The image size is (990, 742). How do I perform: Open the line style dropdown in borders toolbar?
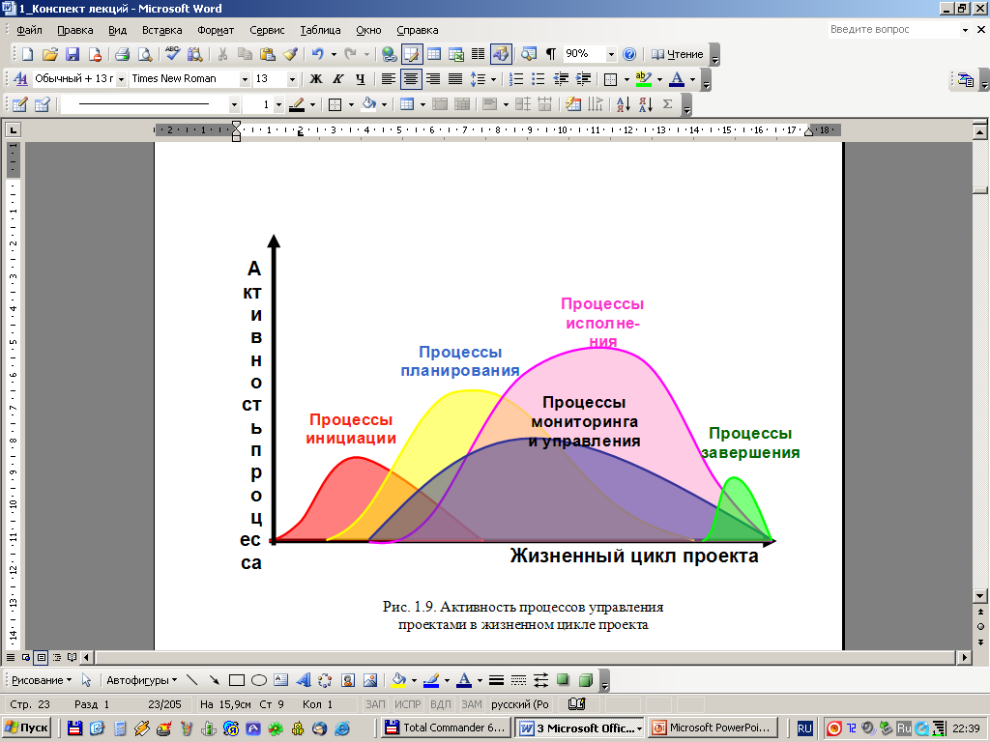click(x=234, y=104)
